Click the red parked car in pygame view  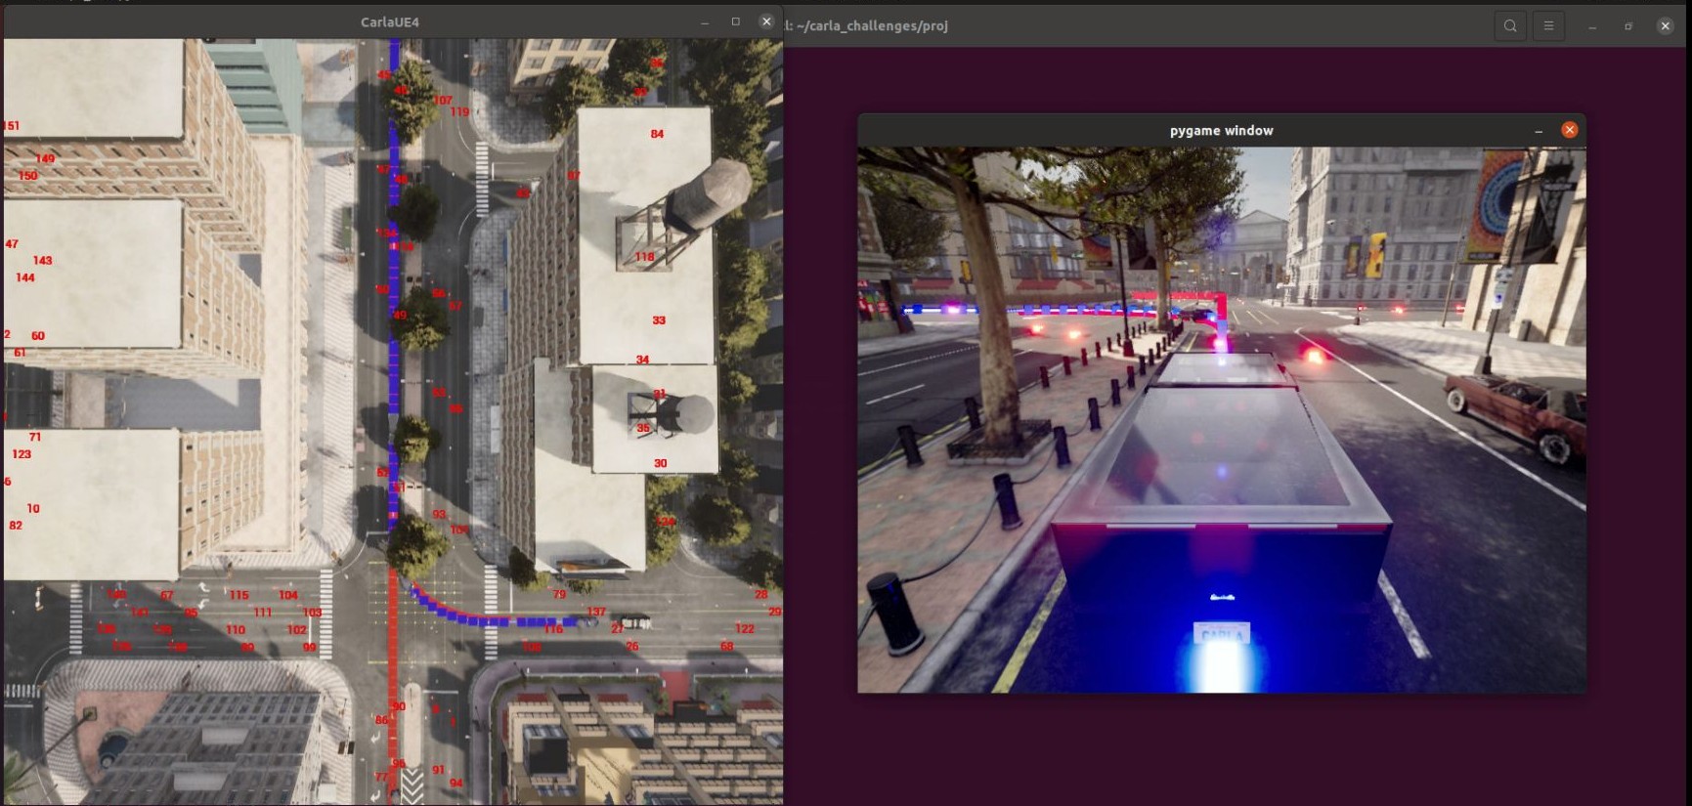pyautogui.click(x=1516, y=412)
